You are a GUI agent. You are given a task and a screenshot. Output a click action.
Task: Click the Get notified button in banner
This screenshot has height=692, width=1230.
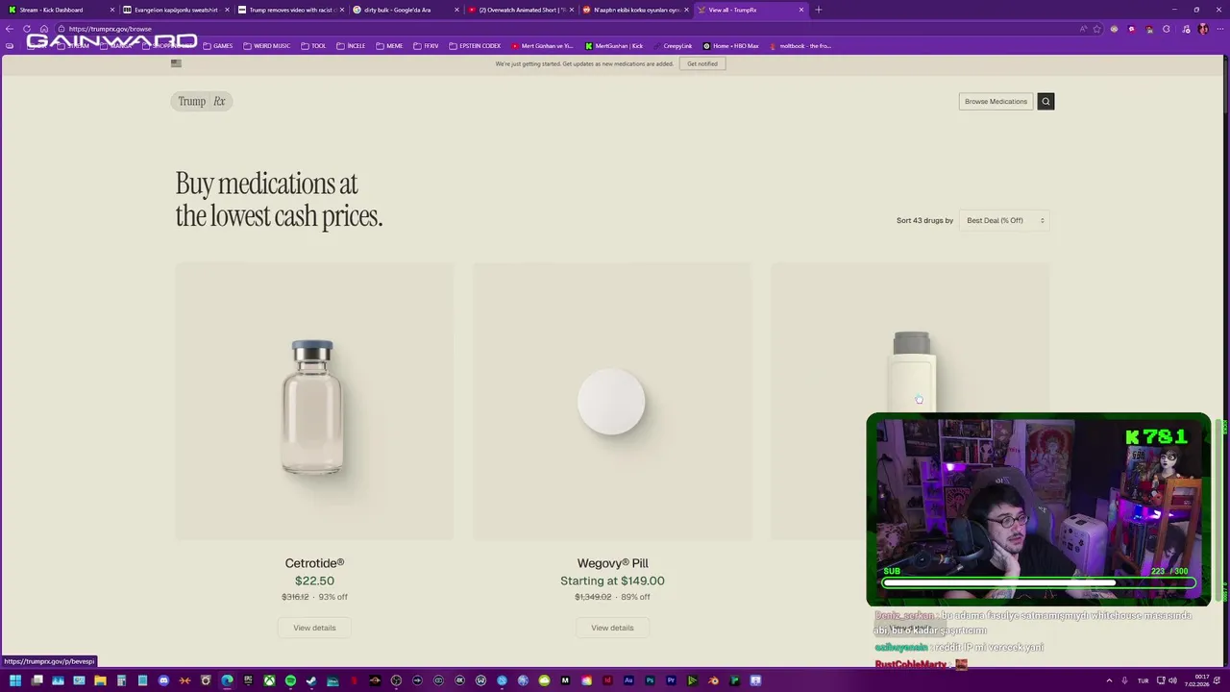(x=701, y=63)
